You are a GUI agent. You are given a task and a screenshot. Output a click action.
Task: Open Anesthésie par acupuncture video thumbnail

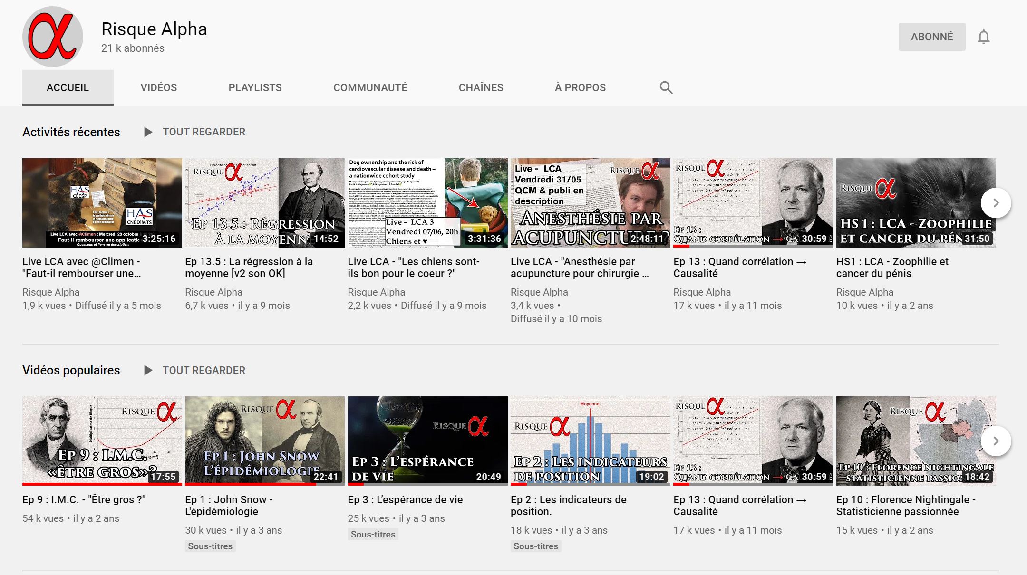tap(591, 203)
